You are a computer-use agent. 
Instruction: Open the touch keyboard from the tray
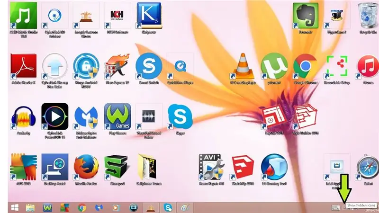tap(335, 208)
